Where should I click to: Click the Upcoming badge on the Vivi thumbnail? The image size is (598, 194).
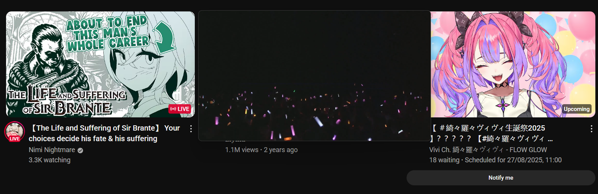(576, 109)
